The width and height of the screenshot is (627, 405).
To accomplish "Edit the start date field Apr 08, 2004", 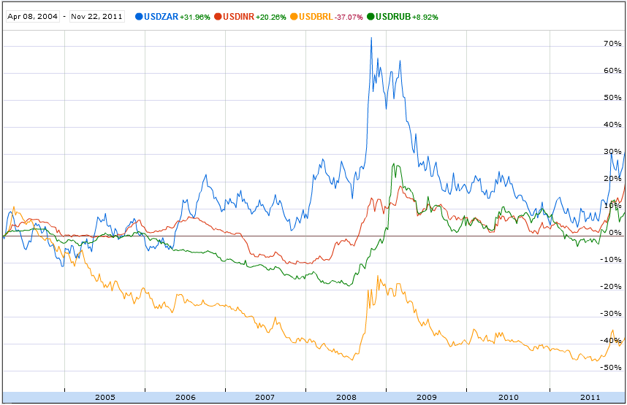I will click(33, 17).
